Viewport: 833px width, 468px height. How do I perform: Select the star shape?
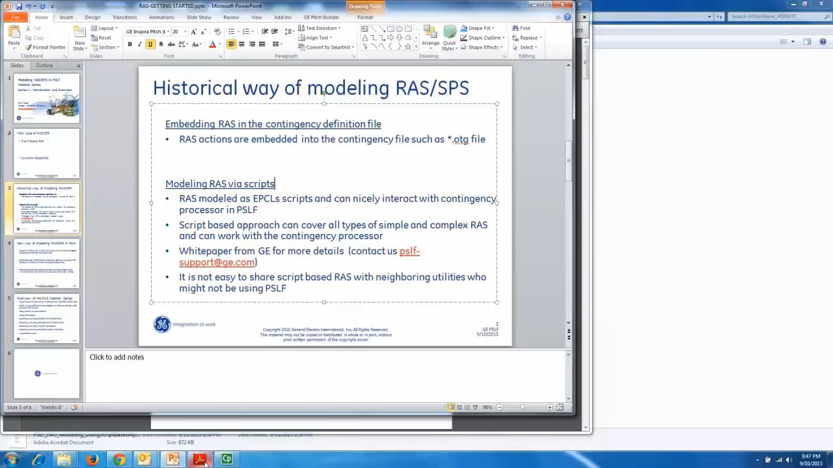pos(407,46)
